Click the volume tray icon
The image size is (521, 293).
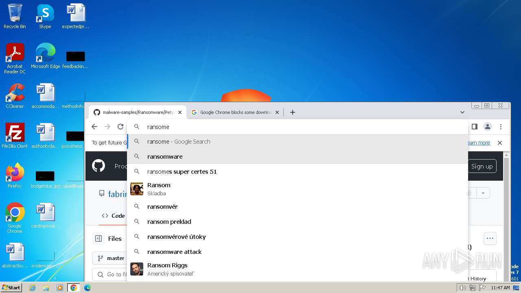(462, 288)
